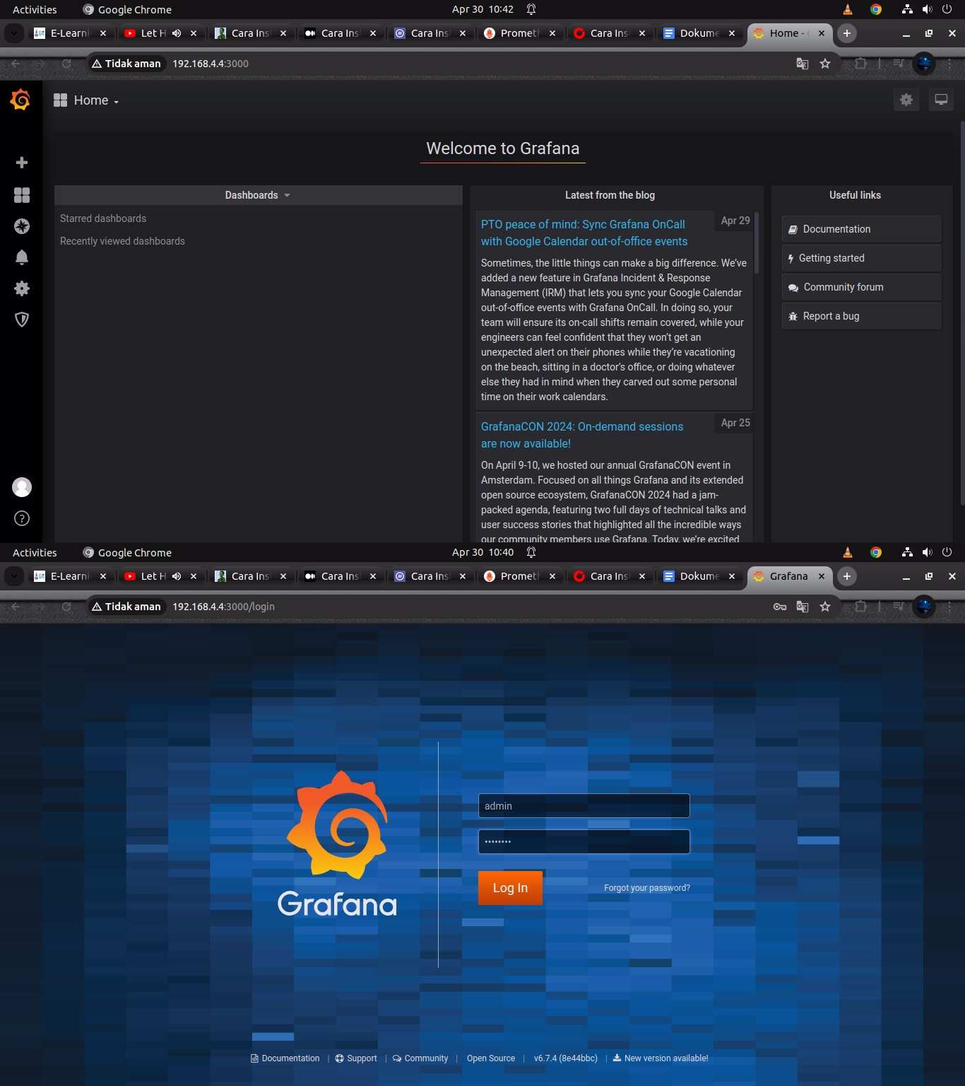Focus the password input field
Viewport: 965px width, 1086px height.
[x=584, y=841]
